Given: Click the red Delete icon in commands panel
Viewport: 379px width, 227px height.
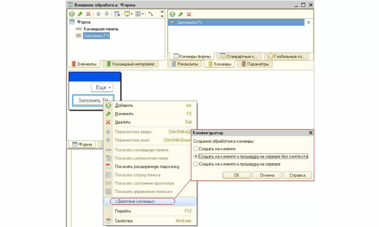Looking at the screenshot, I should point(189,14).
